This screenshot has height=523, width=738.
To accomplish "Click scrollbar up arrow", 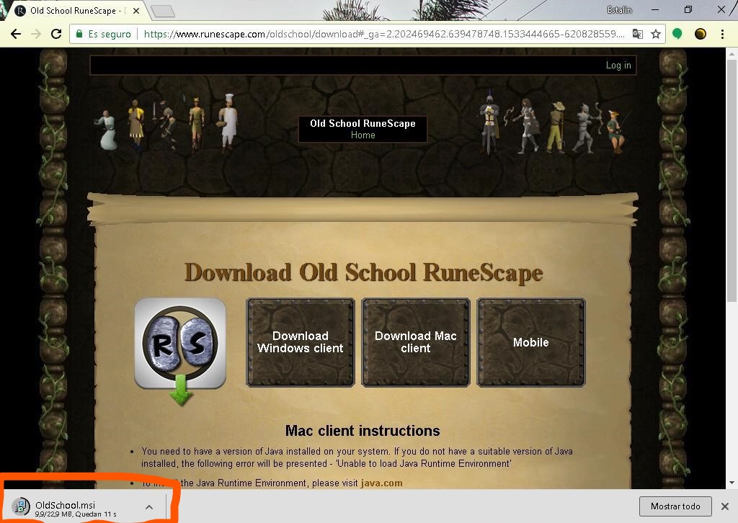I will coord(732,53).
